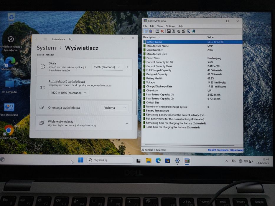The width and height of the screenshot is (275, 206).
Task: Click the volume speaker tray icon
Action: [x=246, y=161]
